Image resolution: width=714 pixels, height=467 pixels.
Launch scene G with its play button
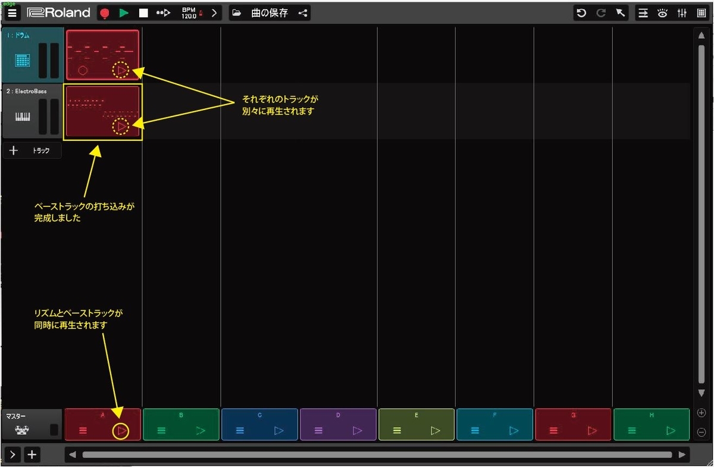593,430
